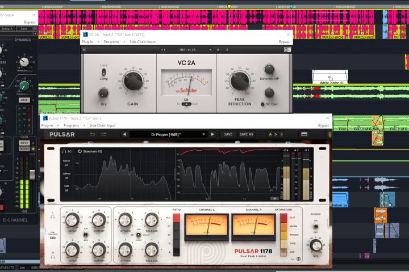Click the Channel L Input knob
The height and width of the screenshot is (272, 409).
tap(72, 220)
